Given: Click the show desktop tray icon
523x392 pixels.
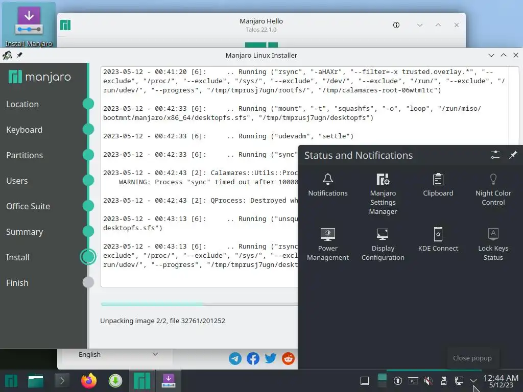Looking at the screenshot, I should click(x=365, y=381).
